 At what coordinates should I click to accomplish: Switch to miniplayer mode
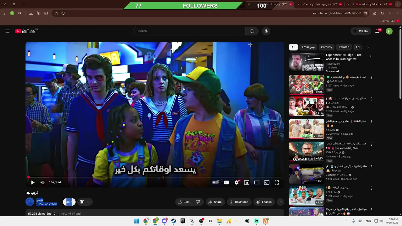click(x=247, y=182)
